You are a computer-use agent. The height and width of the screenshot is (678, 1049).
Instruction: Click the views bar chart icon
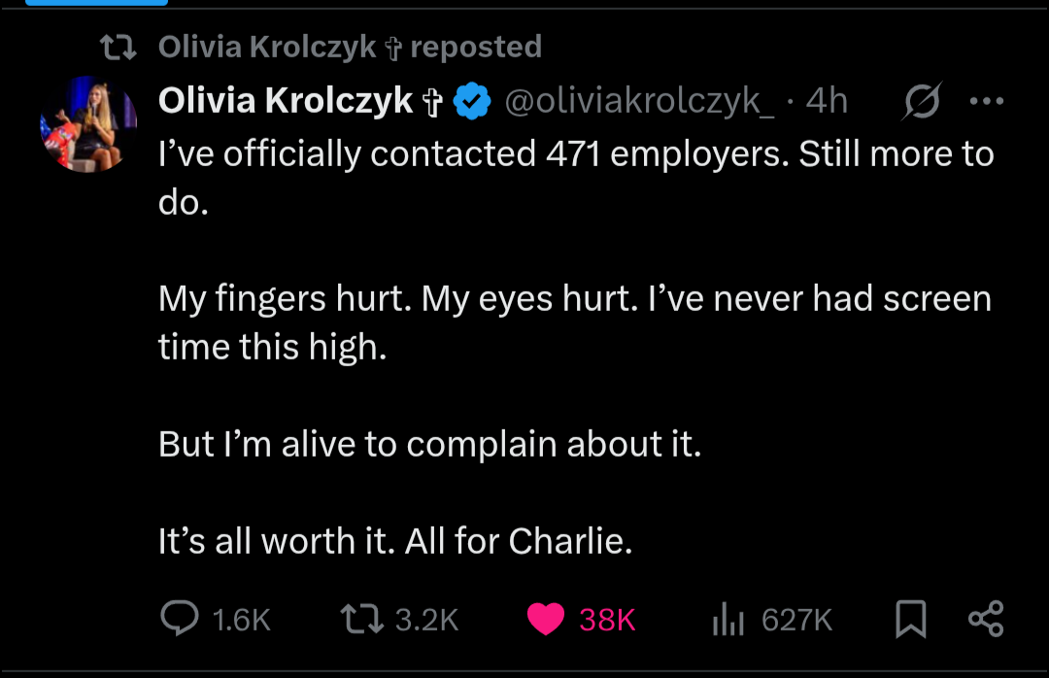[x=728, y=619]
